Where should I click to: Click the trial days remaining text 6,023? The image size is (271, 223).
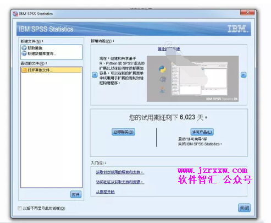point(187,117)
